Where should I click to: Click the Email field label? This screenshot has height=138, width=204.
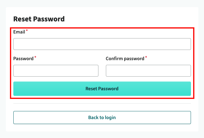point(19,32)
